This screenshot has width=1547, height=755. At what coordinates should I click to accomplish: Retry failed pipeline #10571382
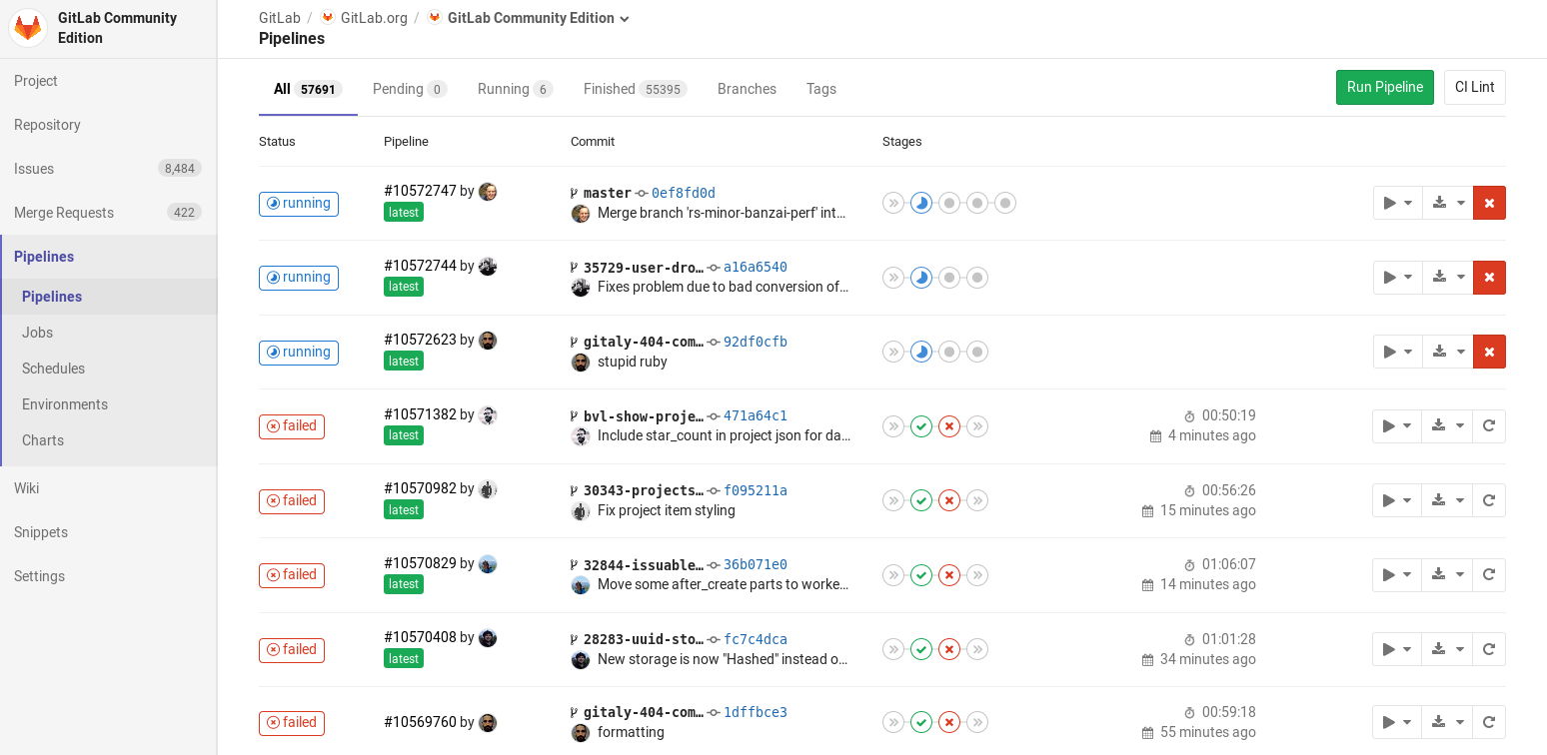(x=1489, y=426)
